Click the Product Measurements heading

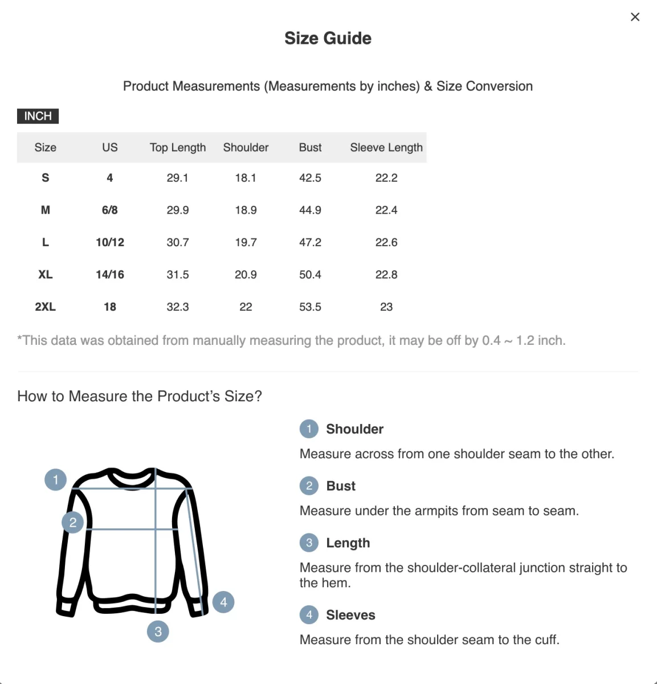point(327,86)
